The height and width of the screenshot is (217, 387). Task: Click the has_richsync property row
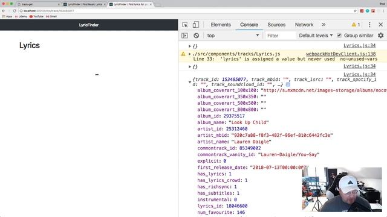(217, 187)
